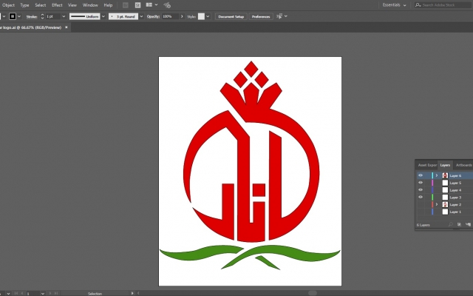The image size is (473, 296).
Task: Click the black stroke color swatch
Action: point(13,16)
